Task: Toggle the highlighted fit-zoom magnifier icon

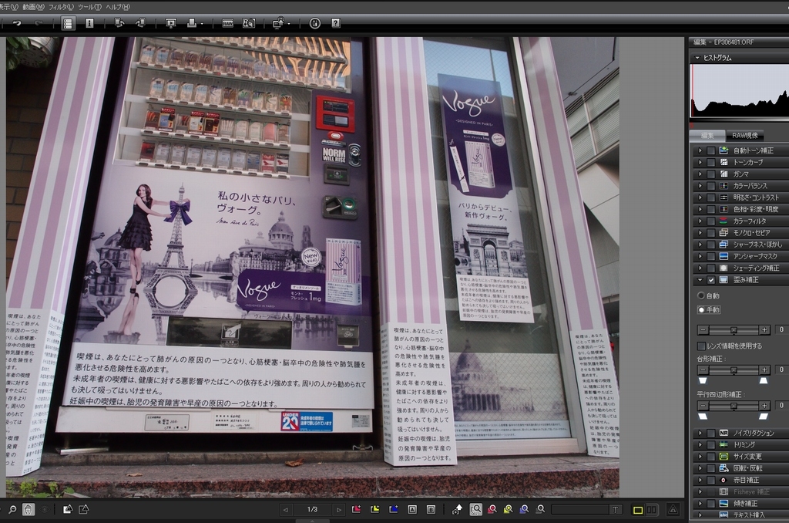Action: (475, 510)
